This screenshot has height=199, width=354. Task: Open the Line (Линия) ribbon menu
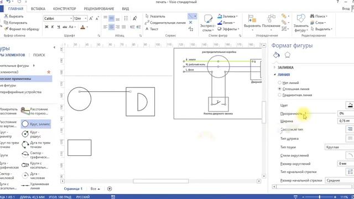(226, 23)
